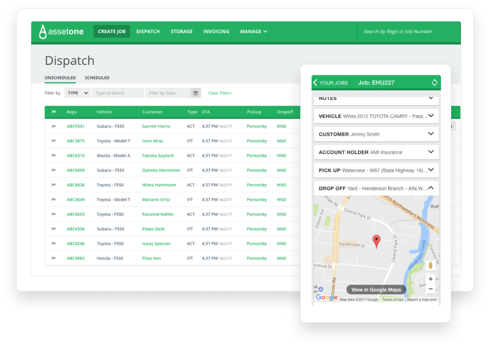
Task: Flag the ABC6693 row
Action: click(x=54, y=214)
